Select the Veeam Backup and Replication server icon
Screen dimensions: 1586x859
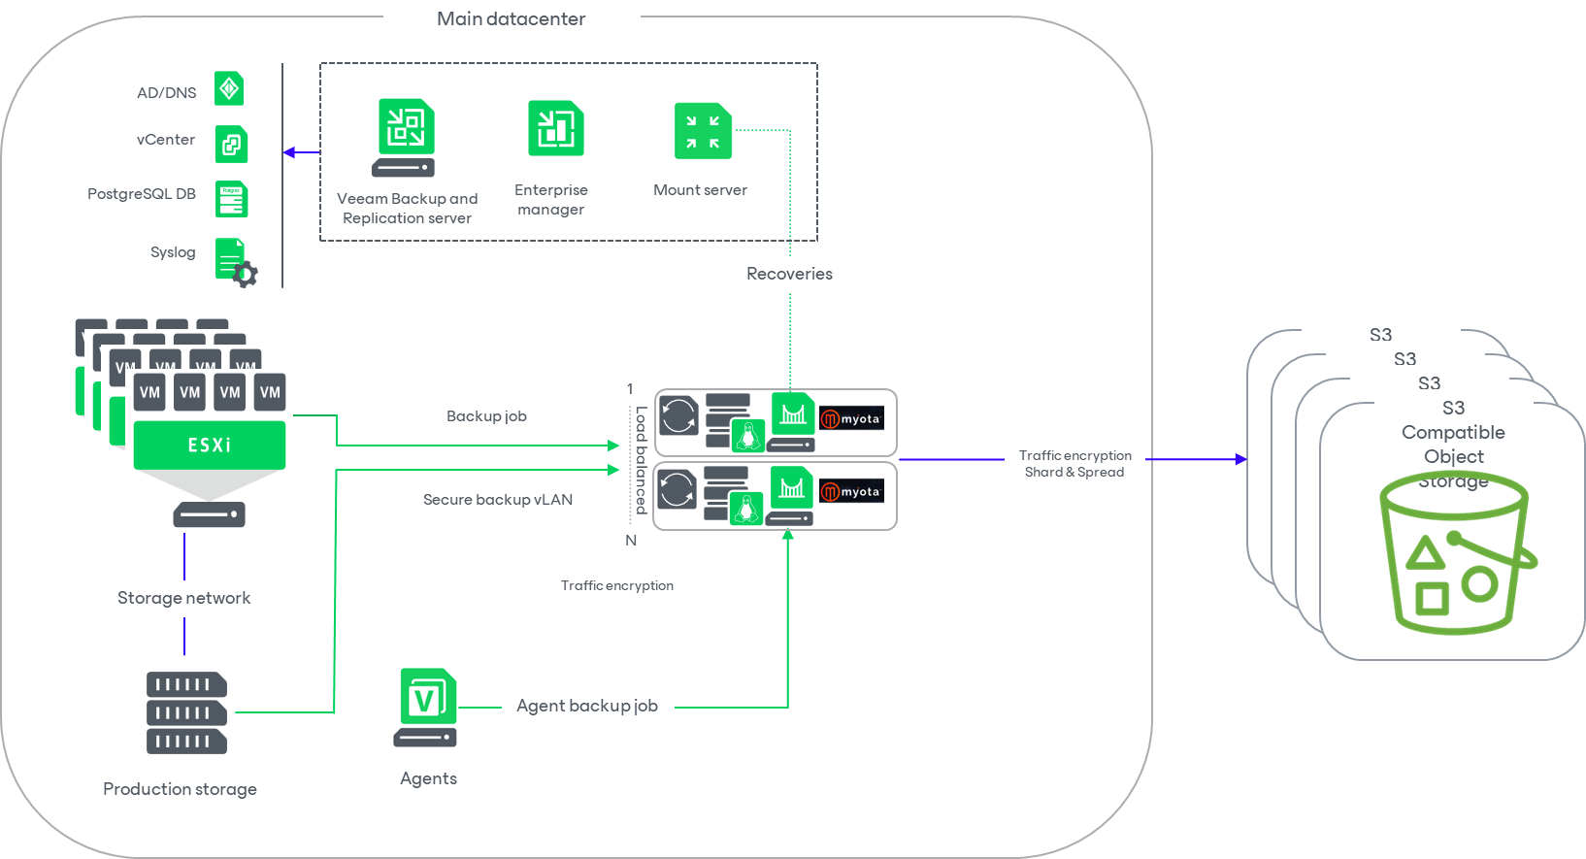tap(406, 138)
